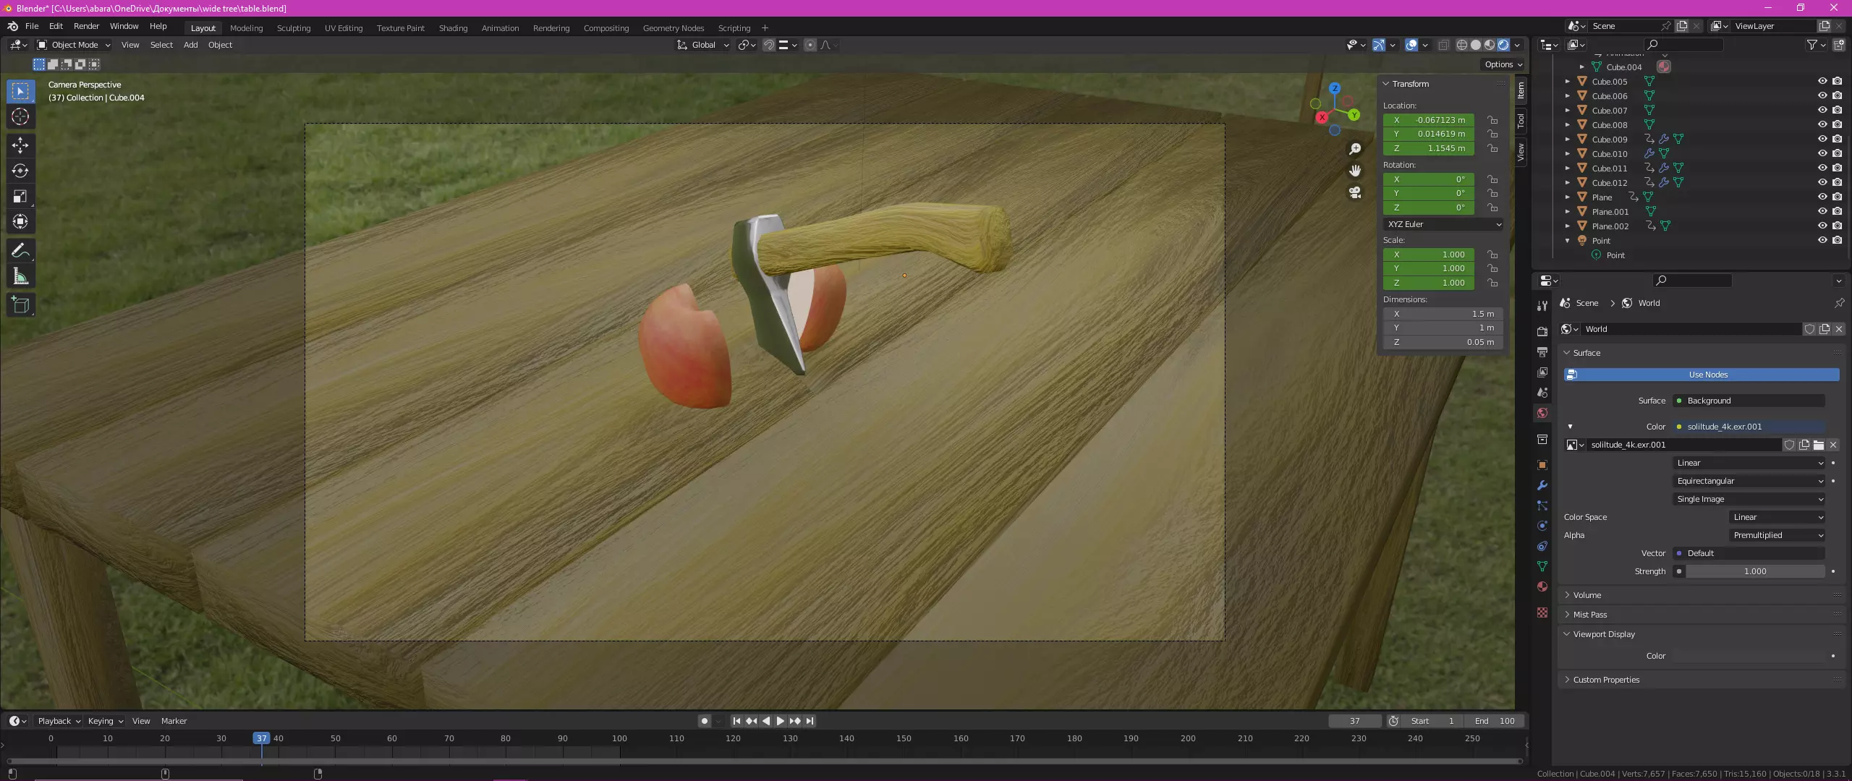Open the Render menu
Image resolution: width=1852 pixels, height=781 pixels.
(x=86, y=26)
